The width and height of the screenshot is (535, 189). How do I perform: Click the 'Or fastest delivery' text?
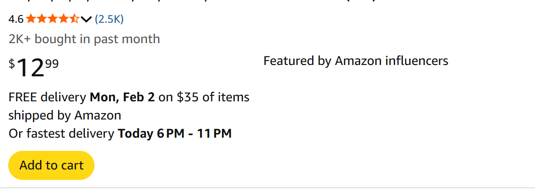click(61, 134)
